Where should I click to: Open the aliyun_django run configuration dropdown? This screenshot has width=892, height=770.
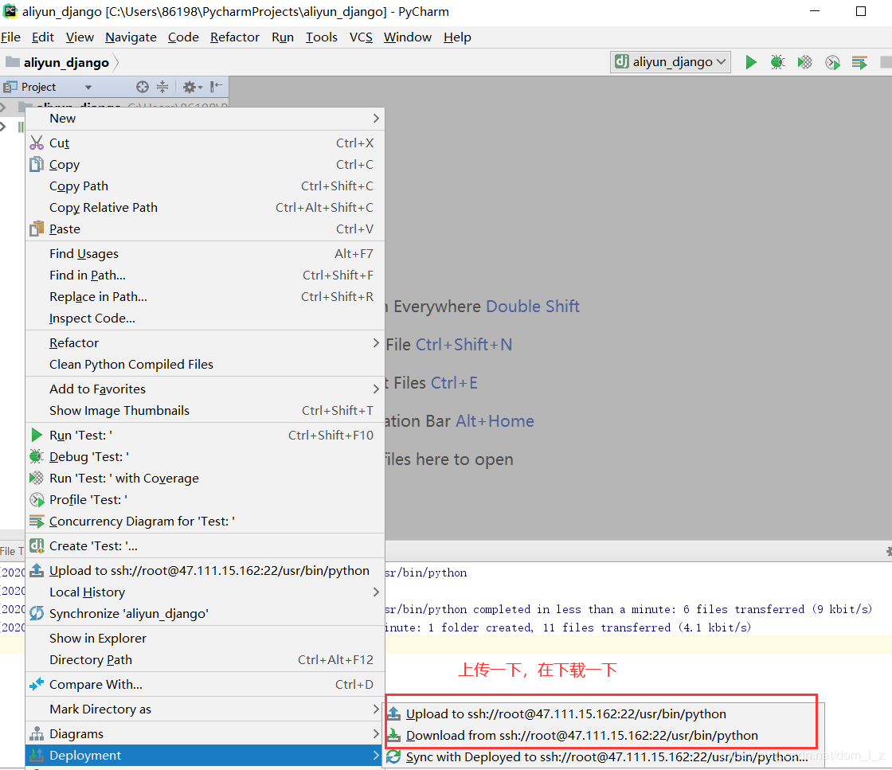670,62
